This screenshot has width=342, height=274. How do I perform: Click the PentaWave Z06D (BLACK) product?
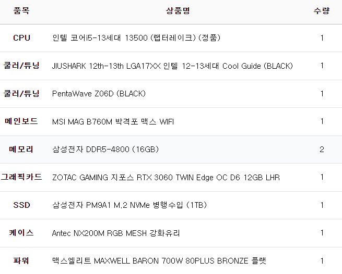99,94
